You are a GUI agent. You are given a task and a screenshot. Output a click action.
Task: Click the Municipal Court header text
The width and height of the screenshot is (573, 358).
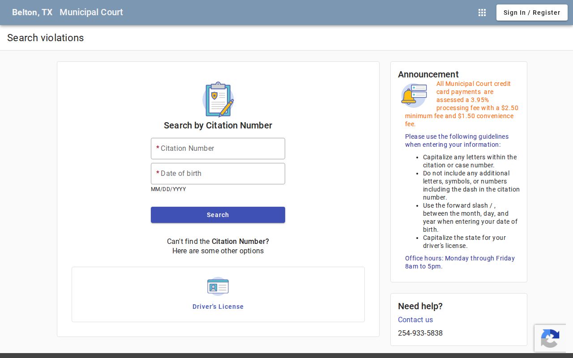point(91,13)
